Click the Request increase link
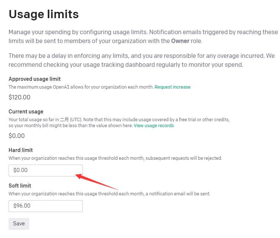Image resolution: width=280 pixels, height=238 pixels. [173, 87]
